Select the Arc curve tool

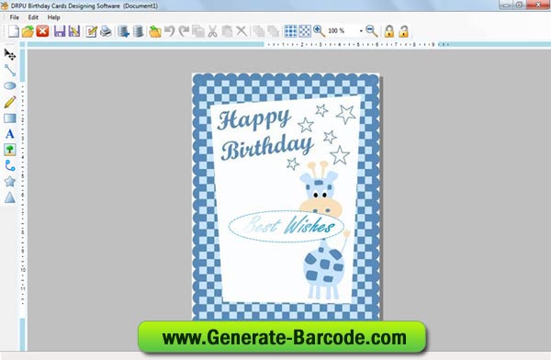click(10, 165)
